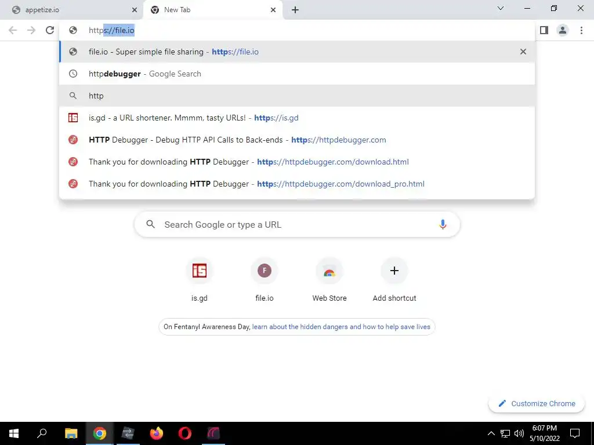Choose the is.gd URL shortener suggestion
The height and width of the screenshot is (445, 594).
coord(297,118)
